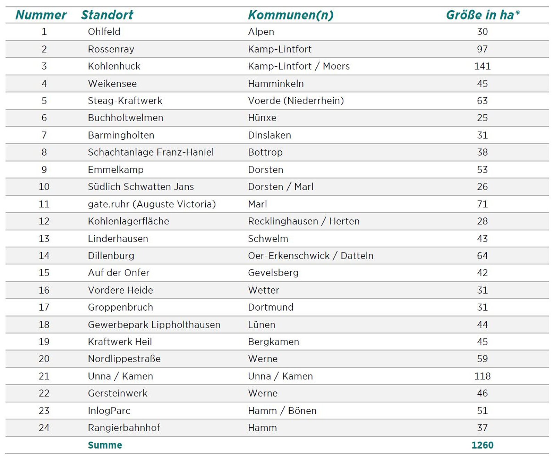Click the Steag-Kraftwerk entry
Image resolution: width=555 pixels, height=460 pixels.
point(125,100)
